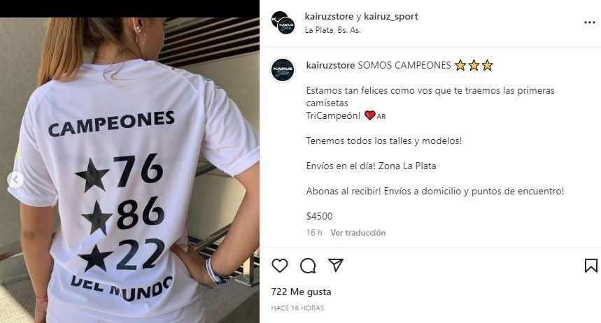
Task: Open kairuz_sport profile from header
Action: [390, 17]
